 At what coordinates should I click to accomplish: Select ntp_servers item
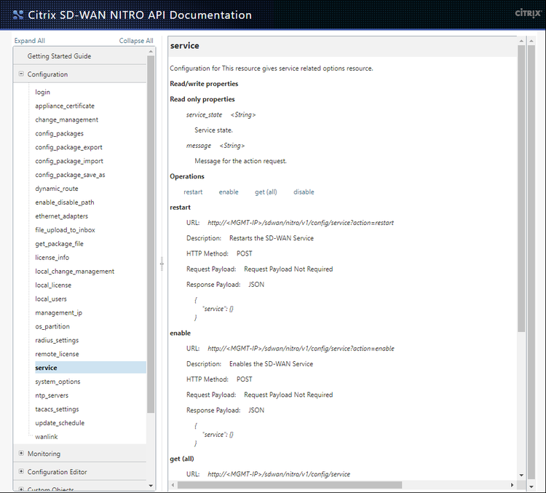tap(52, 395)
